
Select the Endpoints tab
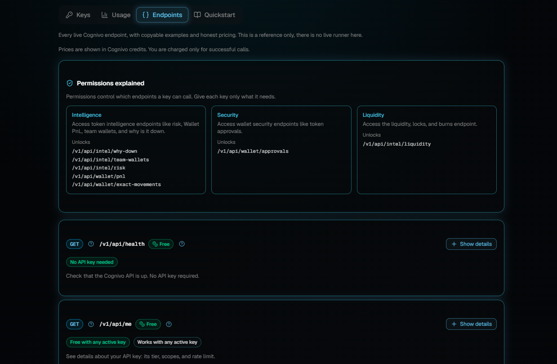(x=162, y=15)
